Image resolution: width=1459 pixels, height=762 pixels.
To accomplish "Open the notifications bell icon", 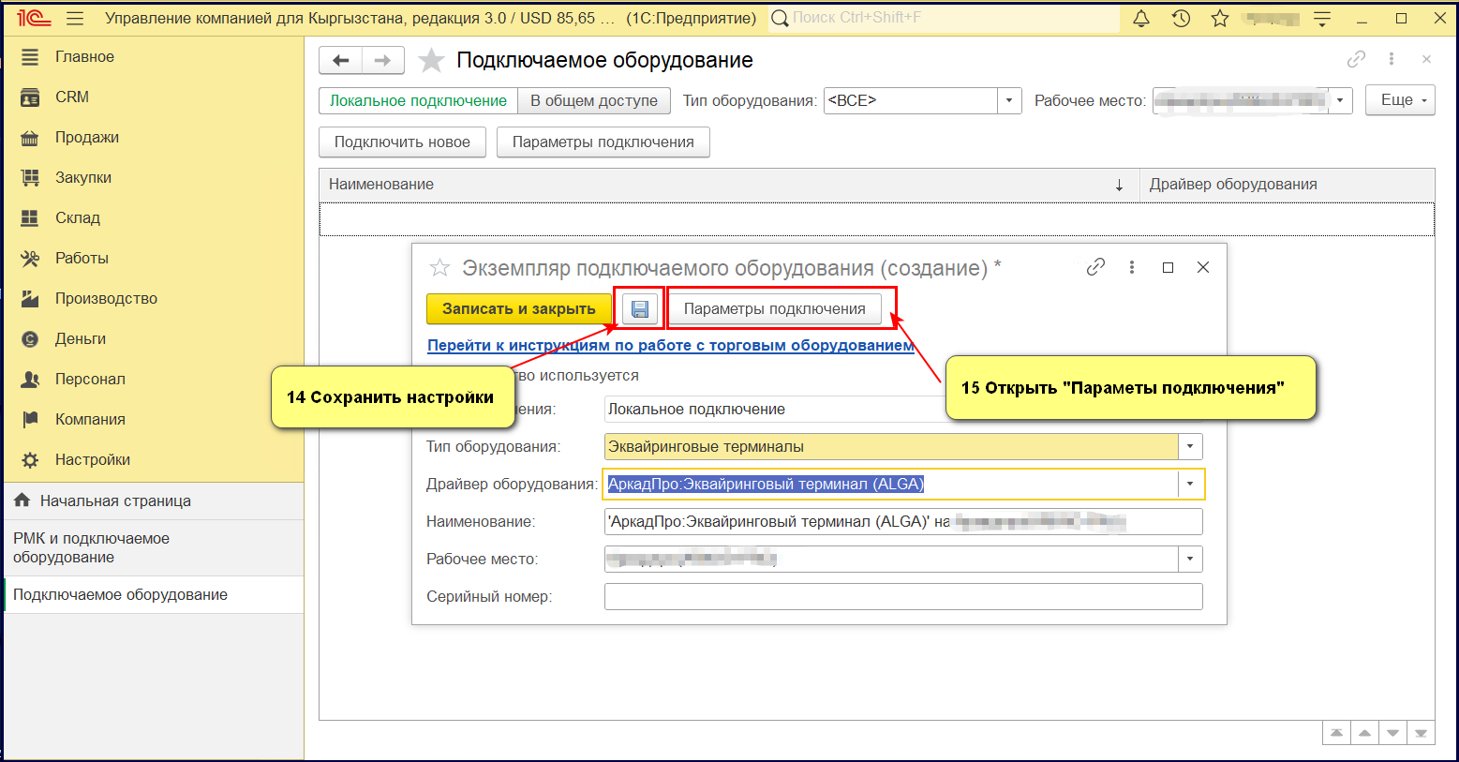I will tap(1141, 19).
